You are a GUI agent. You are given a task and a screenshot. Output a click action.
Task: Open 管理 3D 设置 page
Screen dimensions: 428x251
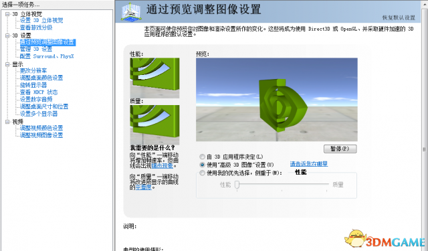tap(36, 49)
